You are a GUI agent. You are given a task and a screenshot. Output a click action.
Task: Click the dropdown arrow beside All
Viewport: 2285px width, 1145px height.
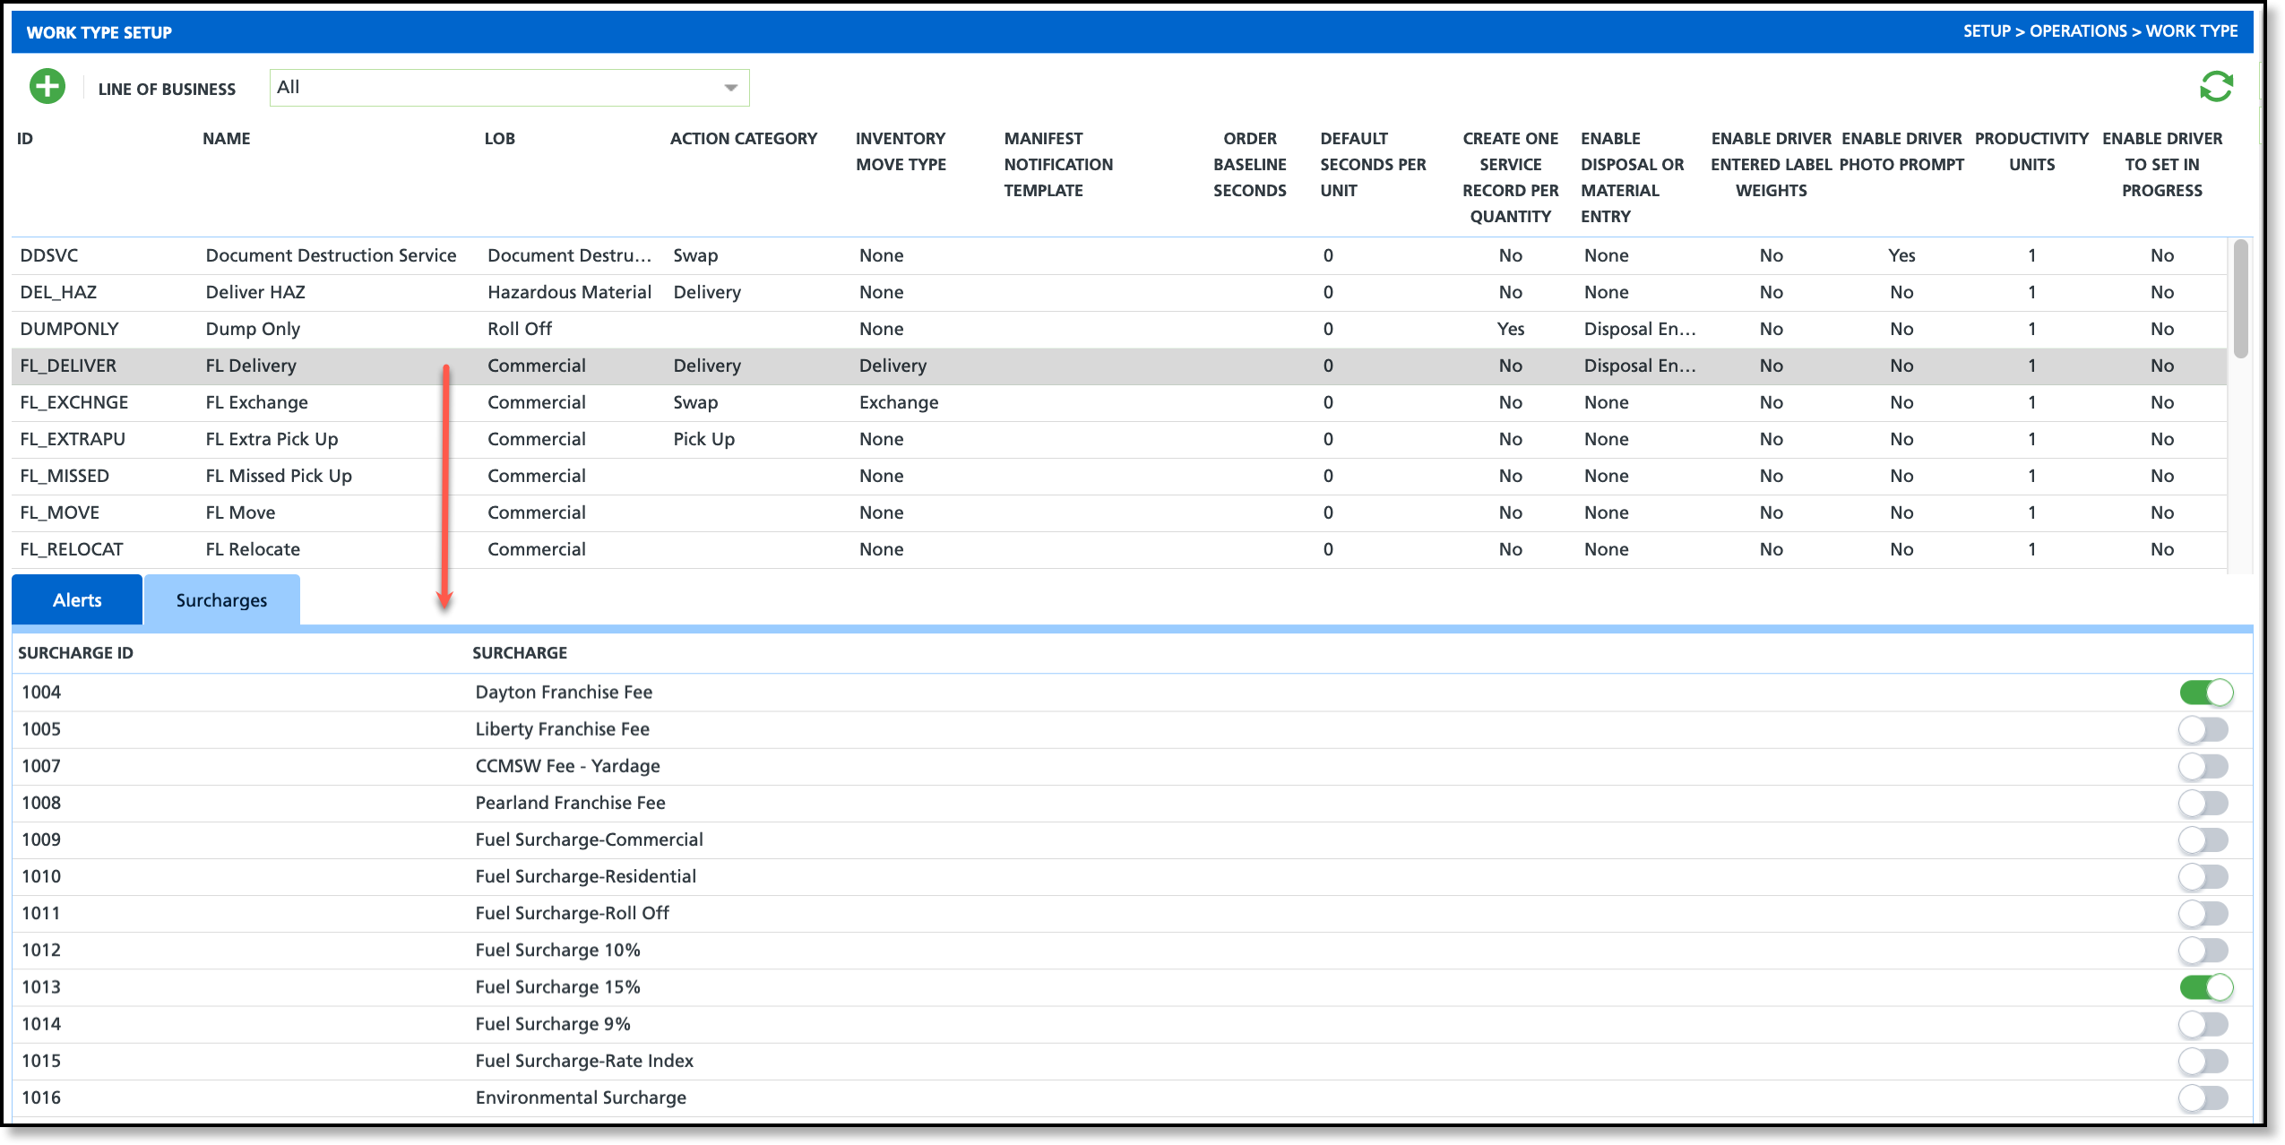pyautogui.click(x=730, y=88)
